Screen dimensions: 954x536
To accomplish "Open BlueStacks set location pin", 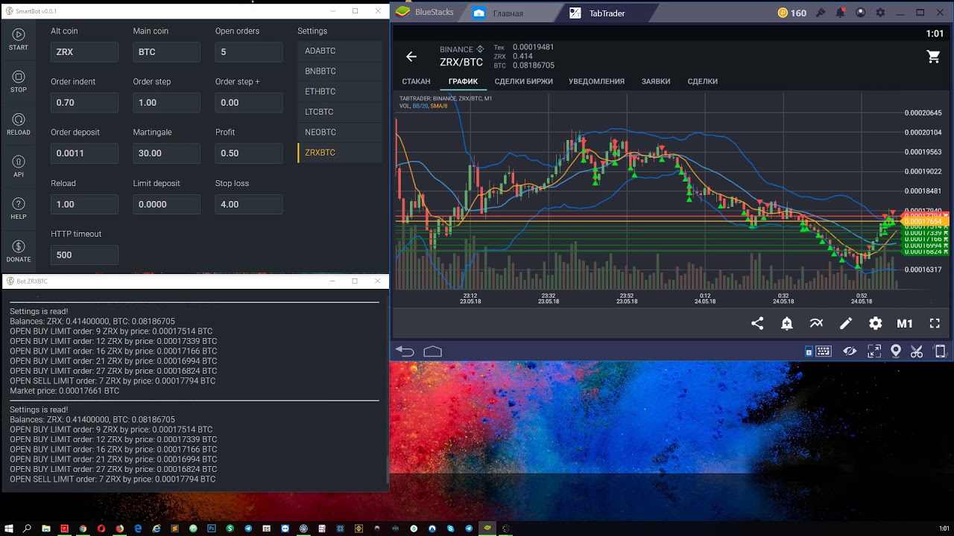I will 896,351.
